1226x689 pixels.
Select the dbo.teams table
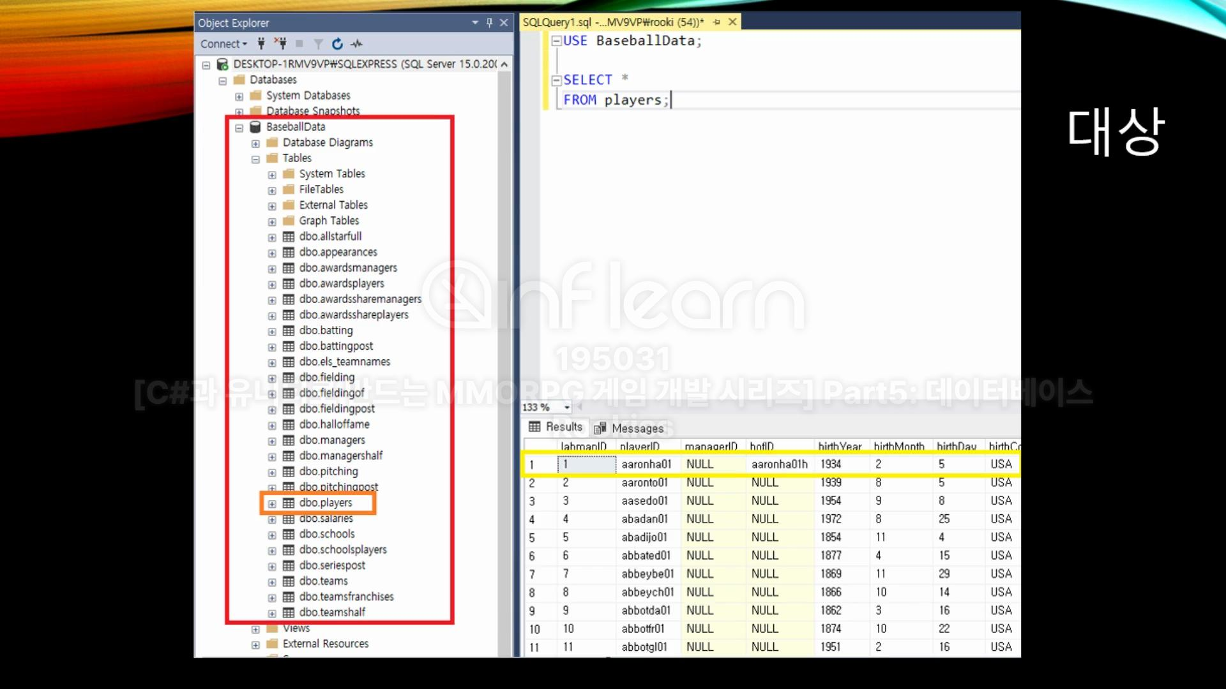323,581
